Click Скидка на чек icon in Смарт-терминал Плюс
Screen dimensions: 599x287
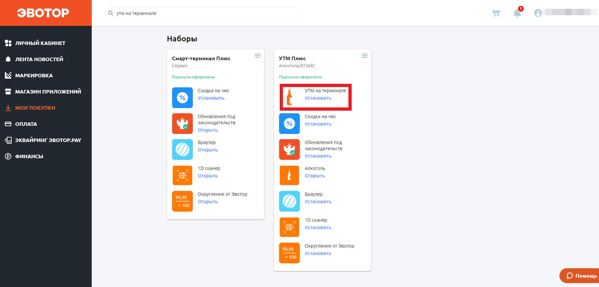(x=182, y=98)
